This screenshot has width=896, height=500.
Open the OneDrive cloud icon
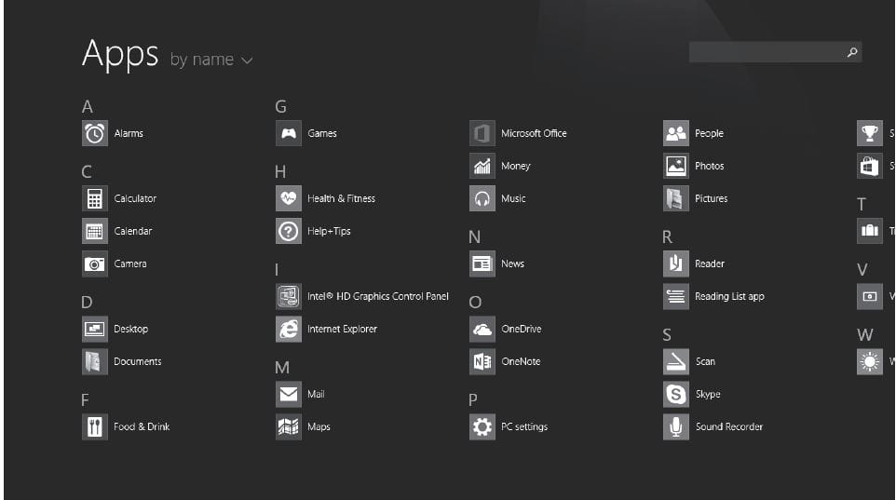[x=482, y=329]
